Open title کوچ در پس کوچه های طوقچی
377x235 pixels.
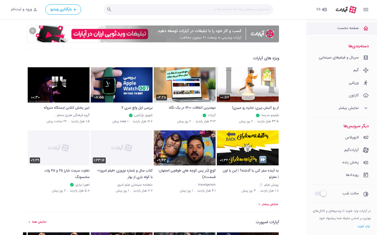pyautogui.click(x=187, y=174)
